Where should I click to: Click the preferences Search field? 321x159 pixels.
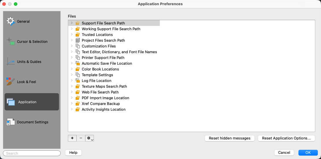[32, 153]
